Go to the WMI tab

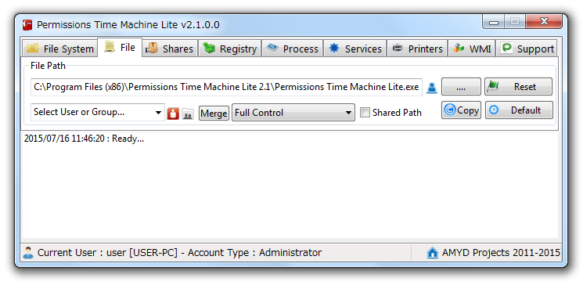point(472,49)
